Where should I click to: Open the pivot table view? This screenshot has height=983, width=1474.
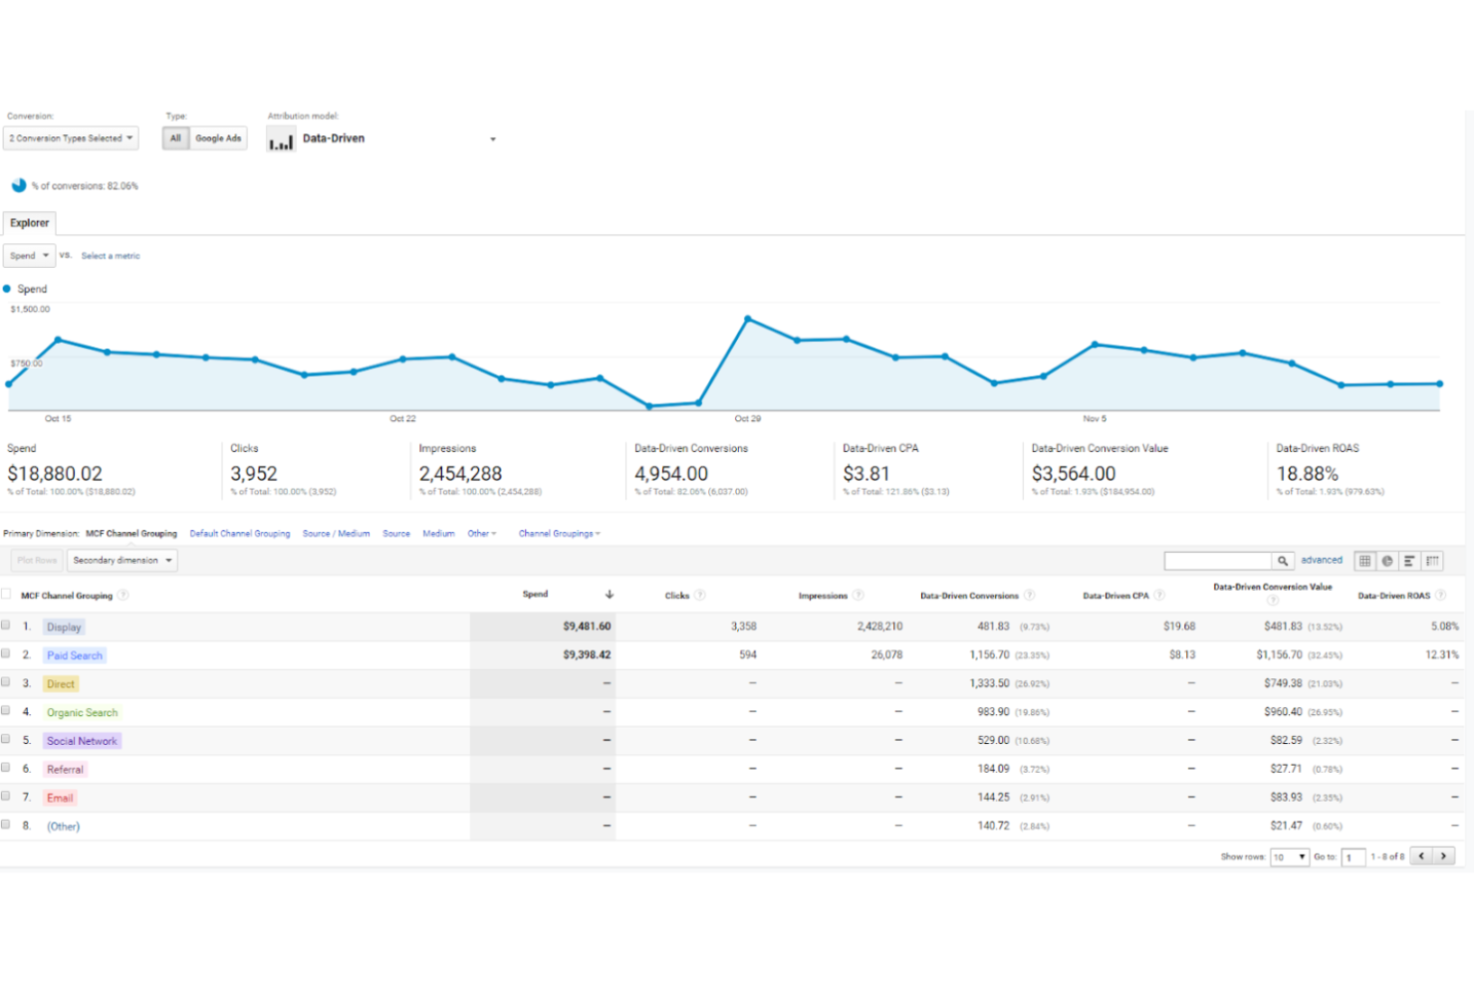click(x=1431, y=560)
